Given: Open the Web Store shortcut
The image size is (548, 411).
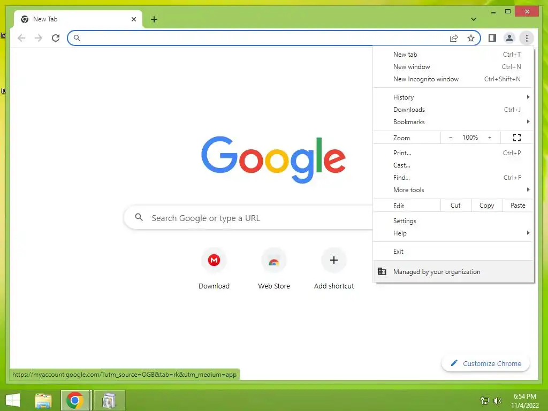Looking at the screenshot, I should click(273, 260).
